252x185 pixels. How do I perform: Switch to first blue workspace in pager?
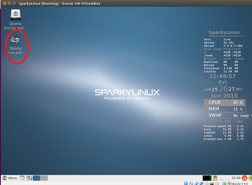click(36, 178)
